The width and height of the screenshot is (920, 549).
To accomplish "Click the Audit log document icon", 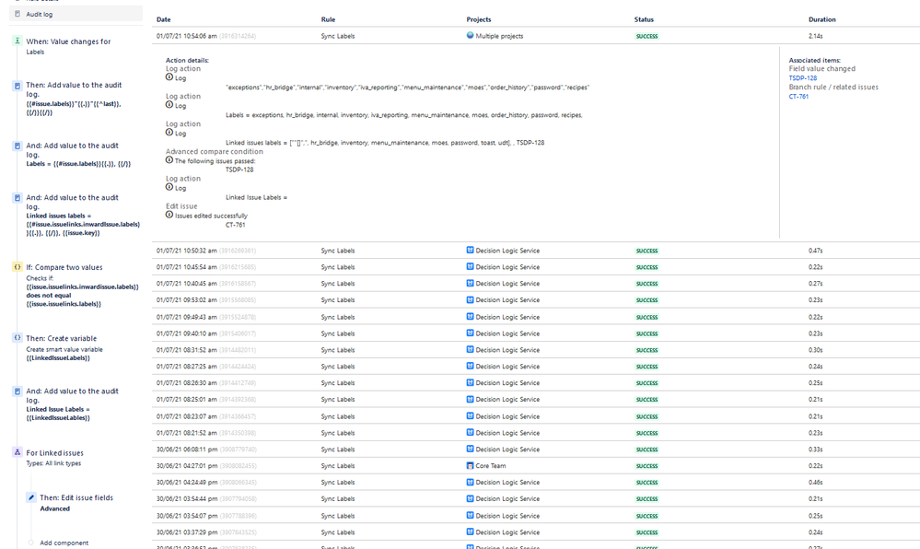I will 17,14.
